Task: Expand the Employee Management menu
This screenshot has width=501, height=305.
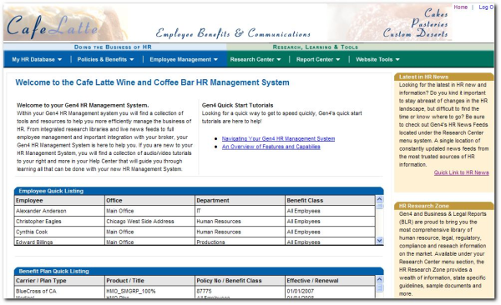Action: tap(184, 59)
